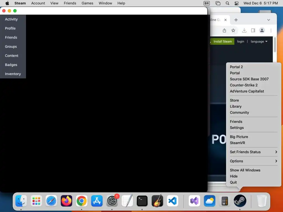Open Control Center in menu bar
The image size is (283, 212).
point(237,3)
